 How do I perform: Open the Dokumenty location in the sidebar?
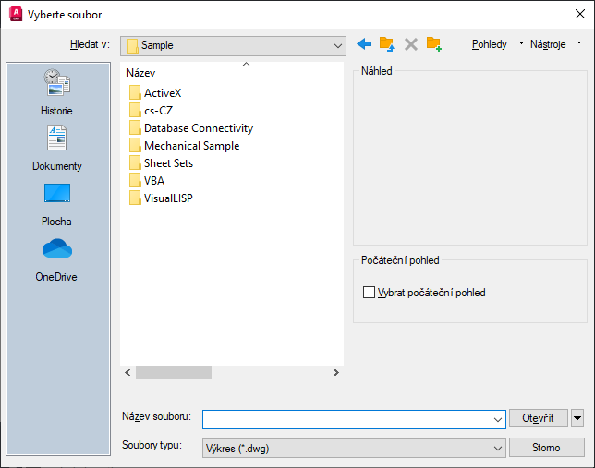[56, 149]
